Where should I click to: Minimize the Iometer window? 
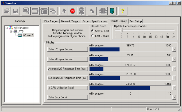coord(171,3)
